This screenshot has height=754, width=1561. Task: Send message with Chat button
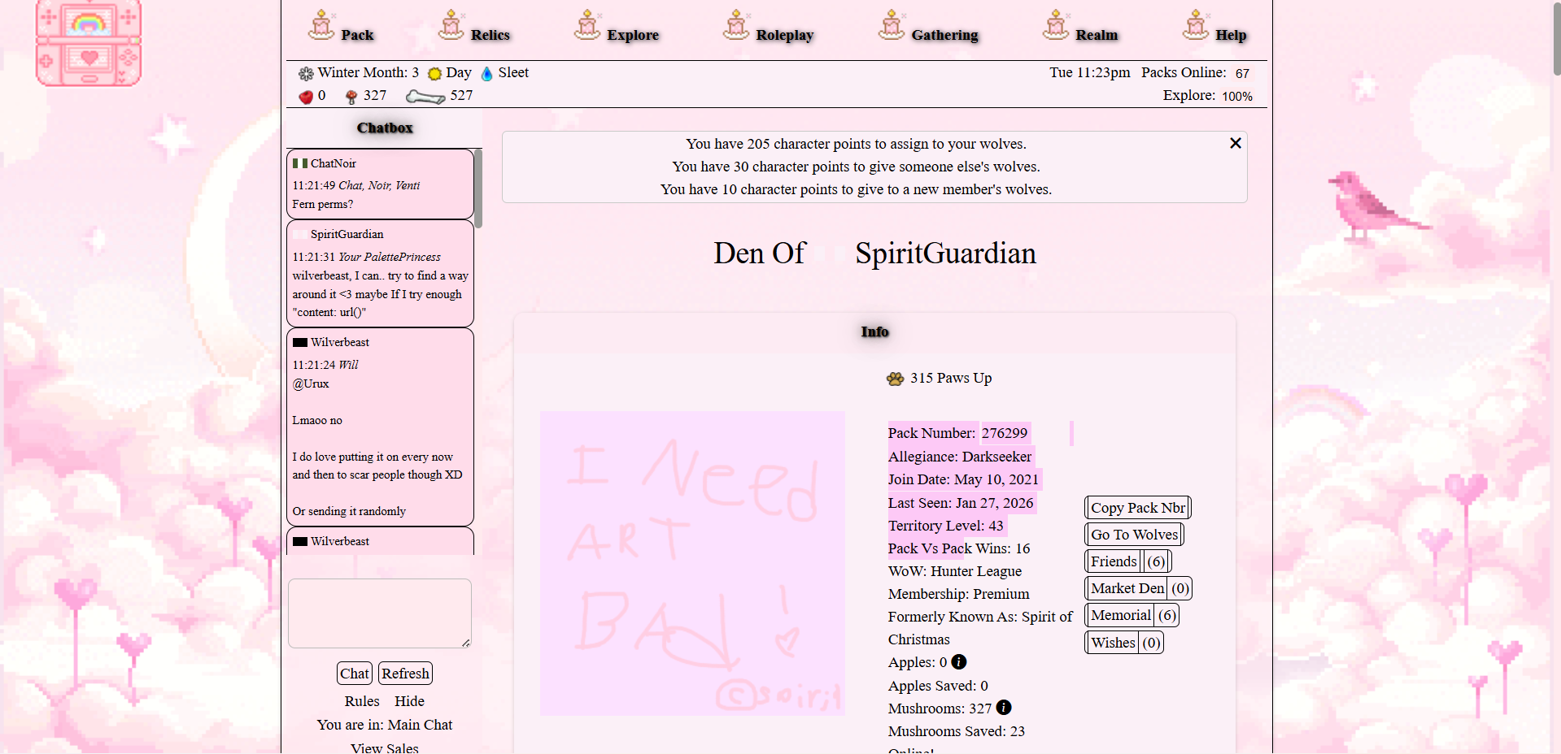click(355, 674)
